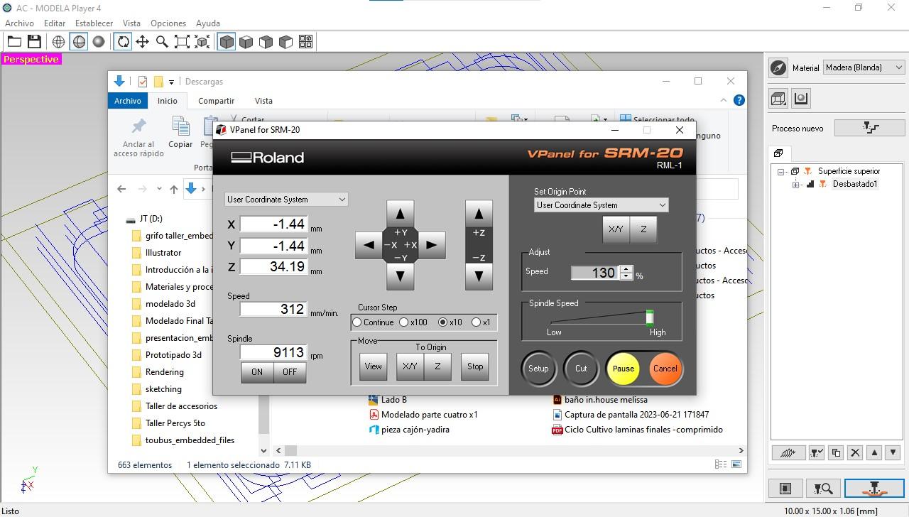Click the new process tool button
This screenshot has width=909, height=517.
(x=869, y=128)
